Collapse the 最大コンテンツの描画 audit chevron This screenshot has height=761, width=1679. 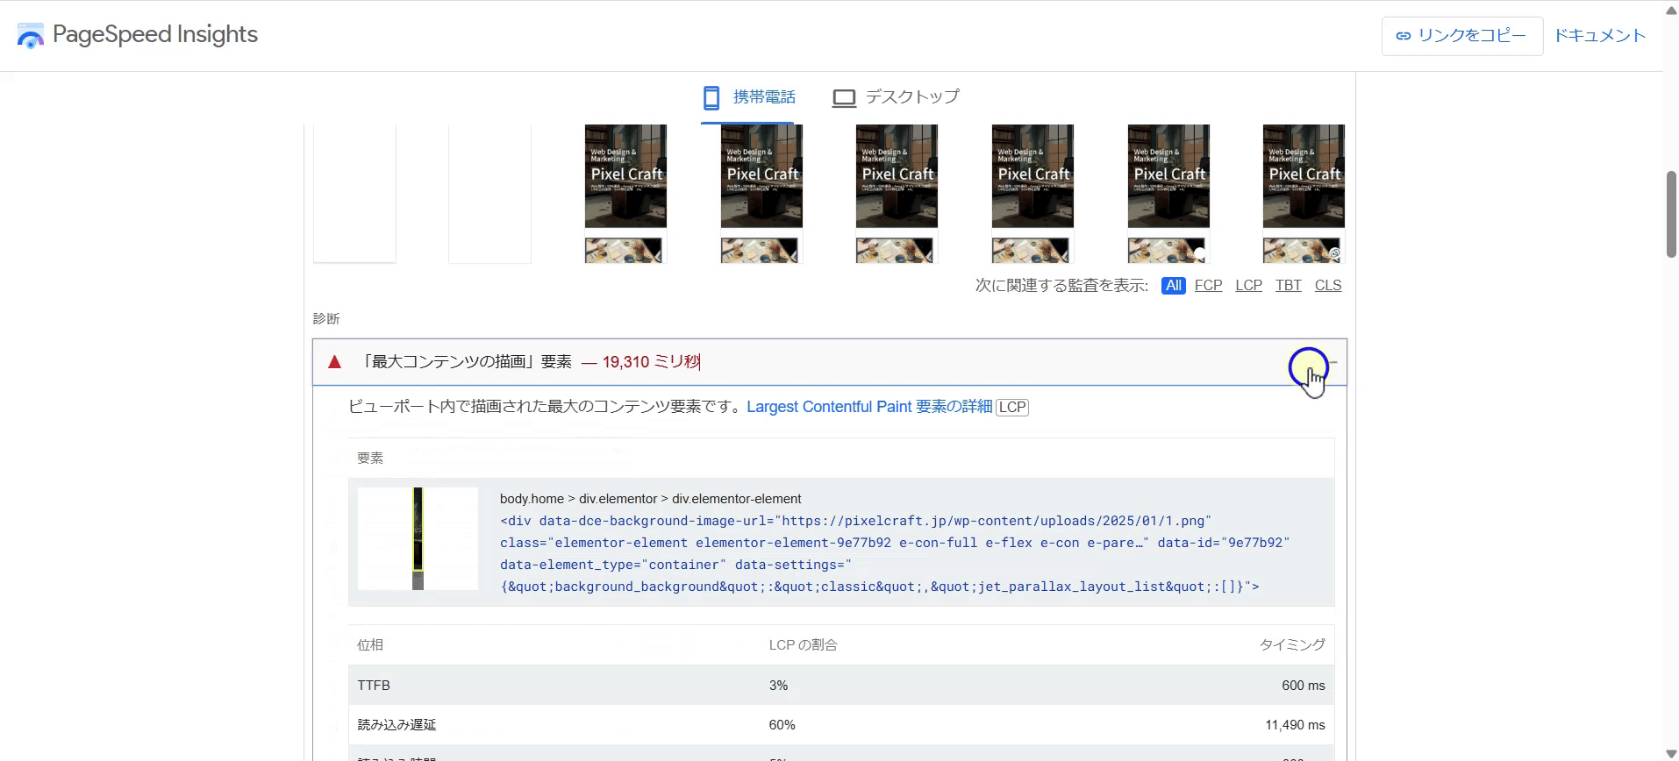(1330, 362)
